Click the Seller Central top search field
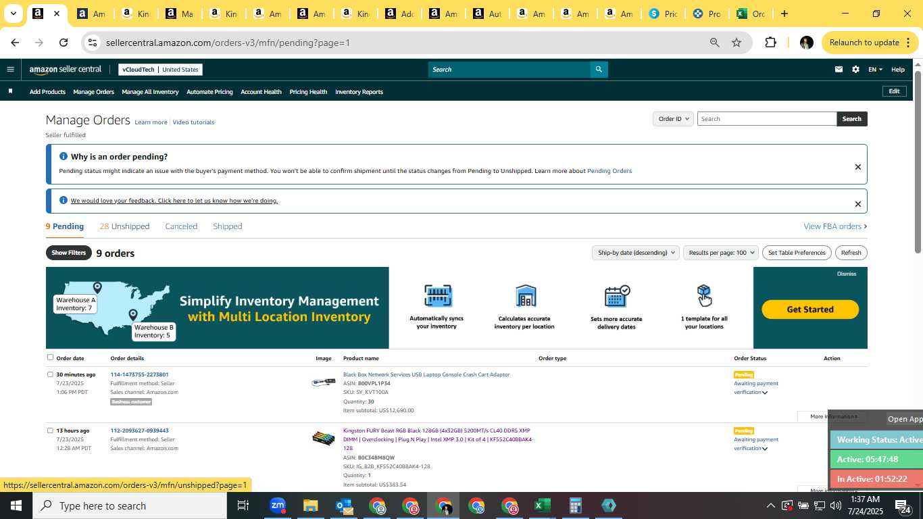 (x=509, y=70)
